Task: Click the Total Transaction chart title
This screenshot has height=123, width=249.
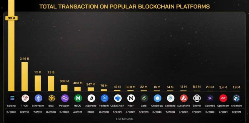Action: [x=125, y=7]
